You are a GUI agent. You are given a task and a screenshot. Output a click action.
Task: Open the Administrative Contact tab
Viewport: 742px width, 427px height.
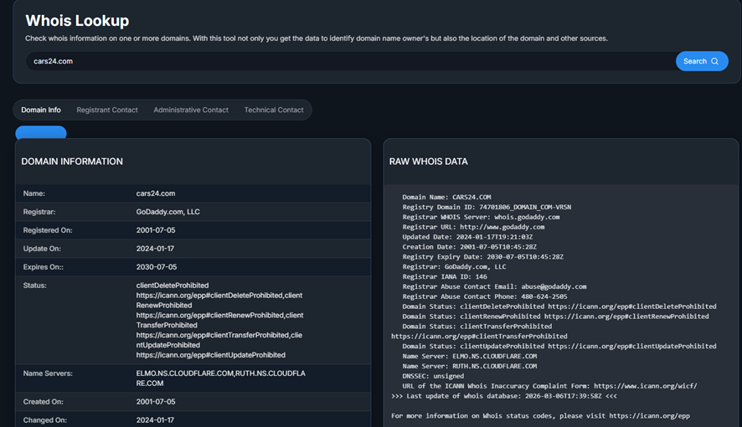(191, 110)
